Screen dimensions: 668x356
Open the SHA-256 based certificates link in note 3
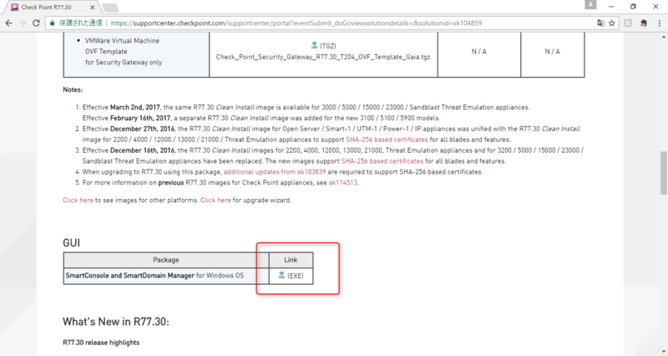(382, 161)
